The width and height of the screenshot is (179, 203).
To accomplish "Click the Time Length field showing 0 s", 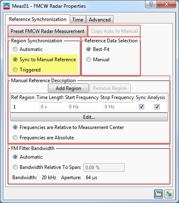I will pos(51,107).
